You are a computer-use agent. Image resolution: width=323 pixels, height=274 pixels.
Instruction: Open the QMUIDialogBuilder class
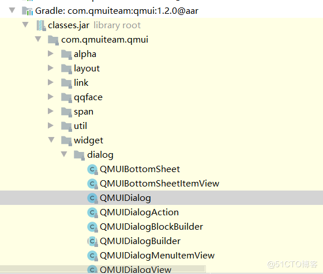(140, 241)
